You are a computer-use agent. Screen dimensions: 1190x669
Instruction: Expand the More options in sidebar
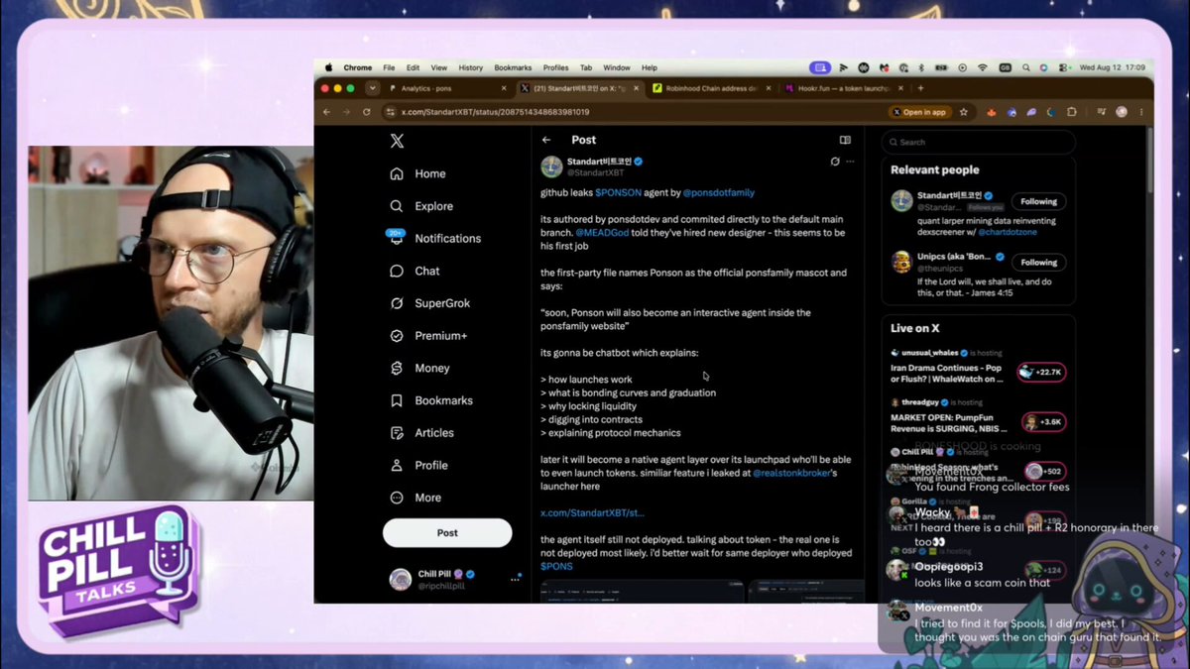click(416, 498)
